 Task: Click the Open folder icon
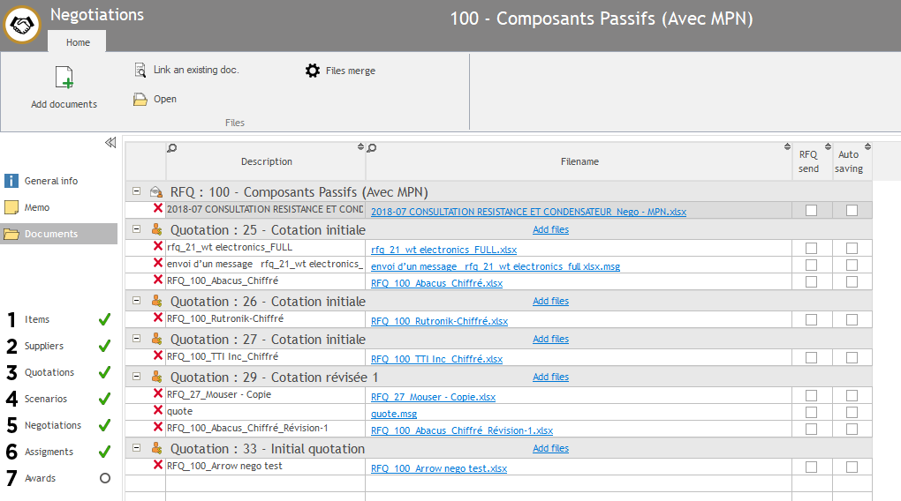coord(140,100)
